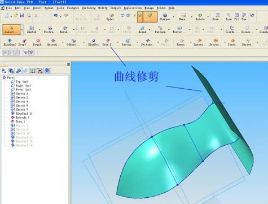The height and width of the screenshot is (204, 268).
Task: Open the dropdown next to Sketch tool
Action: point(39,29)
